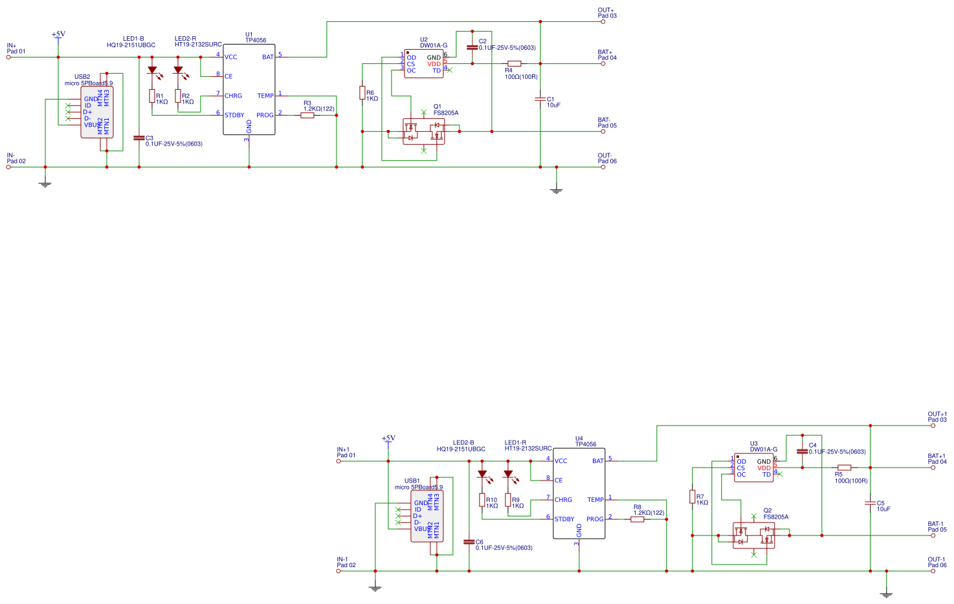Click the ground symbol under IN-1 Pad 02

pos(375,588)
